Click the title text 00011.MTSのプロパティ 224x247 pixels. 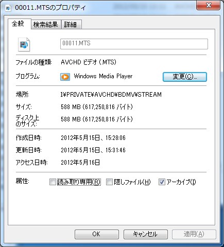pyautogui.click(x=50, y=8)
